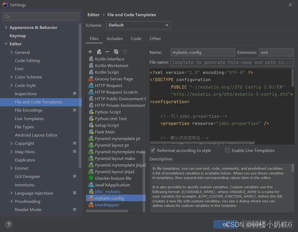Expand the Emmet node
The height and width of the screenshot is (232, 298).
pos(12,168)
